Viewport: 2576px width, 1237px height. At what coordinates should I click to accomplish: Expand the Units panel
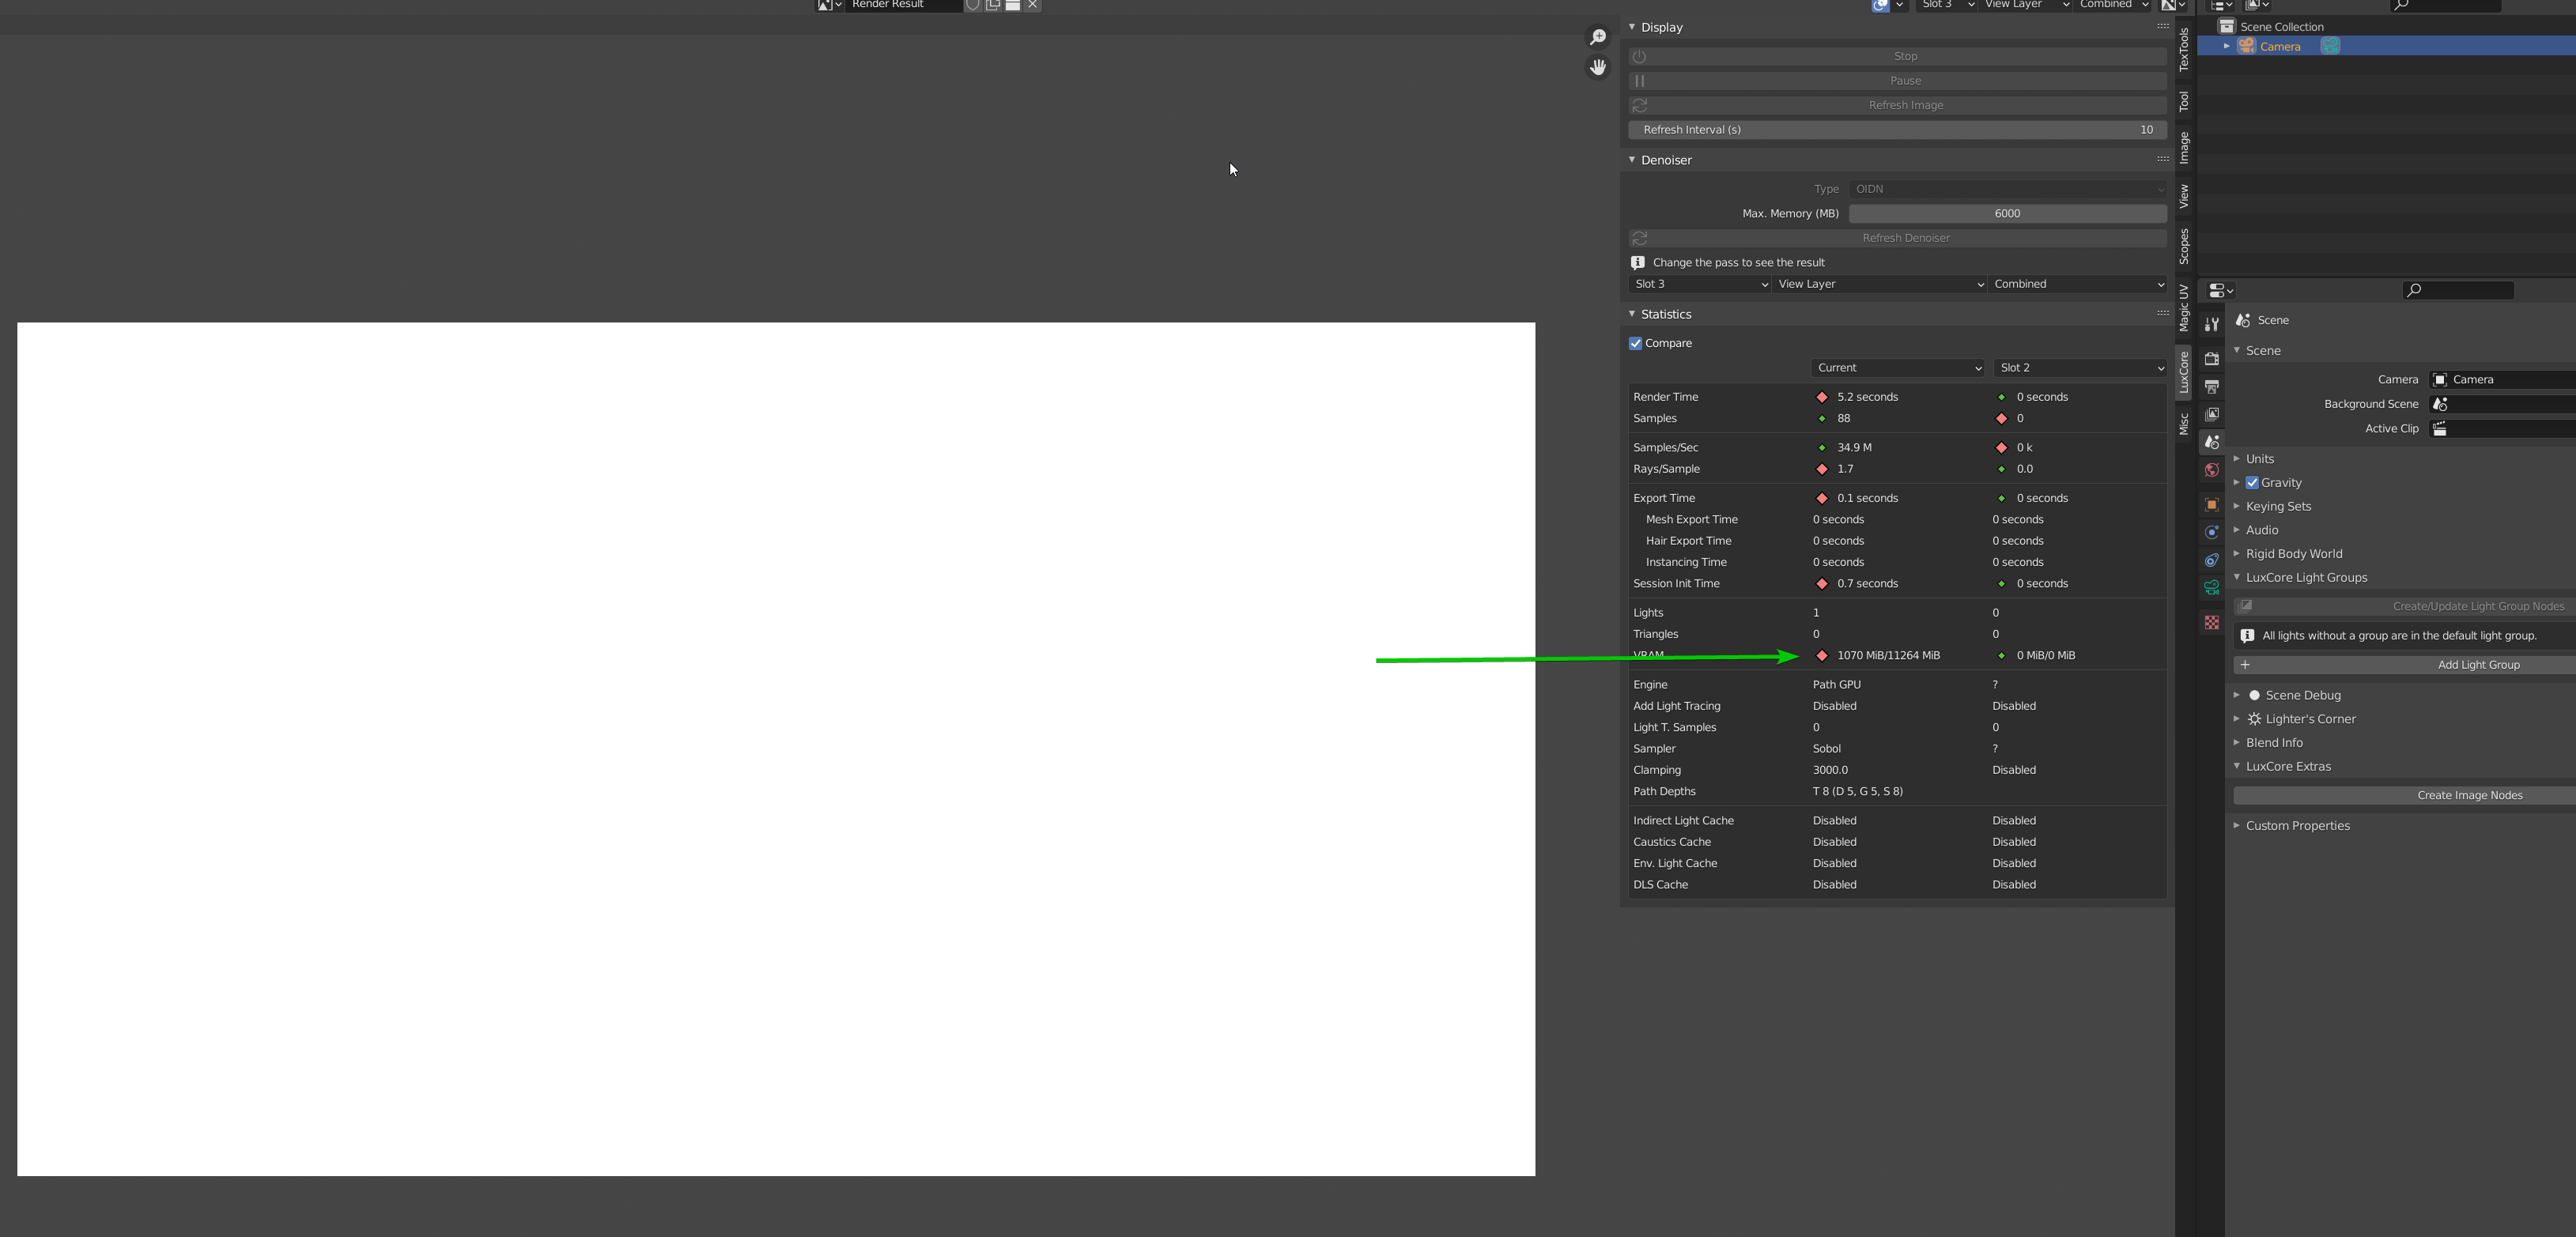click(x=2259, y=459)
